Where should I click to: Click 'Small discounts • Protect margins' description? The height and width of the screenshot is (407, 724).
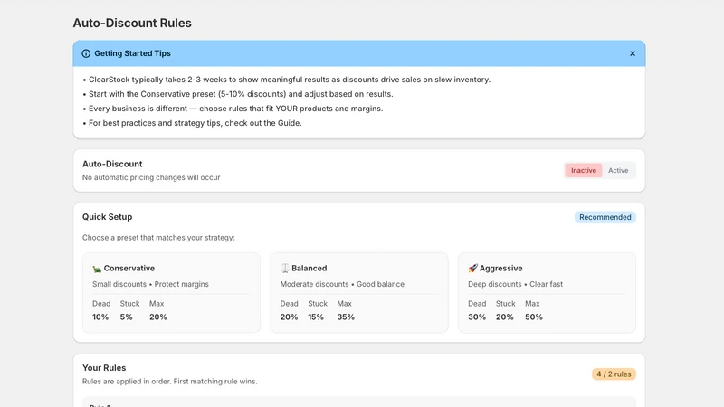pos(150,284)
